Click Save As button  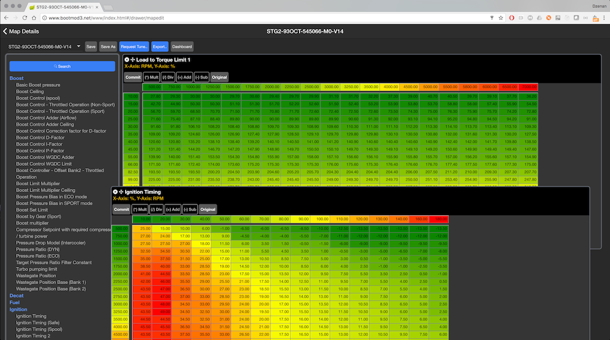108,46
